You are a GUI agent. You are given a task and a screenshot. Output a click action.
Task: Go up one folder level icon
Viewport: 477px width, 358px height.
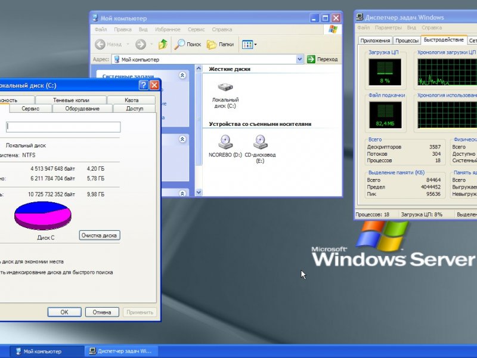163,44
